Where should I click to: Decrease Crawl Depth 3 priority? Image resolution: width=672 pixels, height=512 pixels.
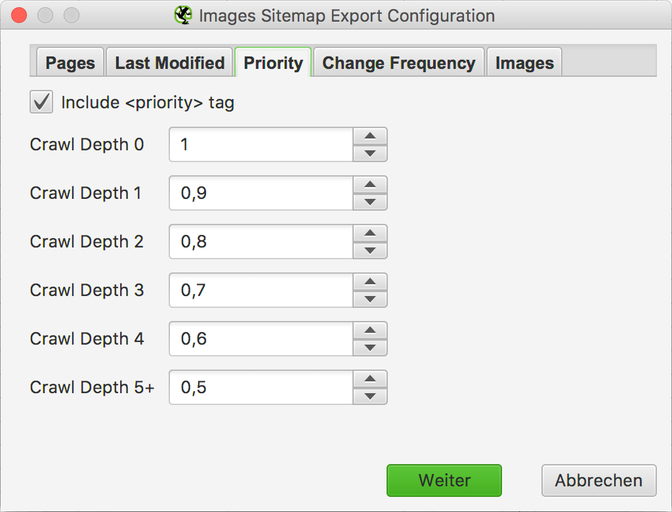(x=370, y=299)
